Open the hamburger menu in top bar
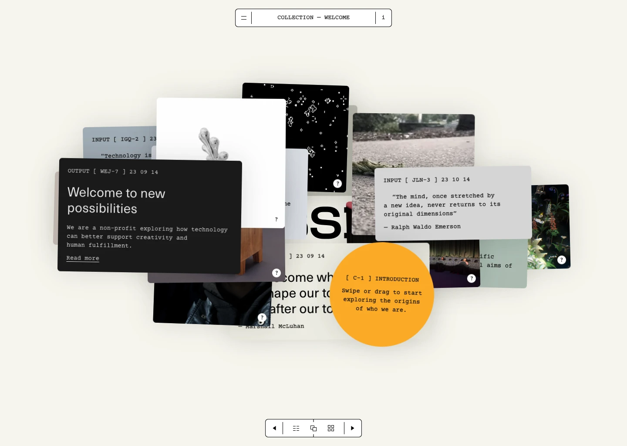 [x=244, y=18]
